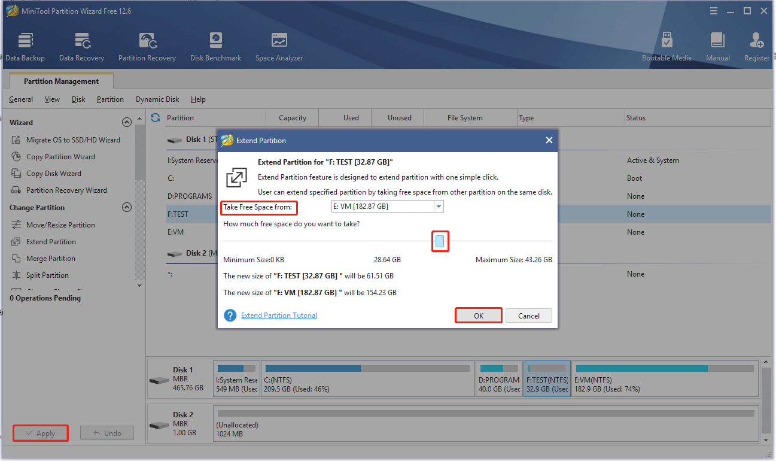Click the help question mark icon
This screenshot has height=461, width=776.
[x=230, y=316]
